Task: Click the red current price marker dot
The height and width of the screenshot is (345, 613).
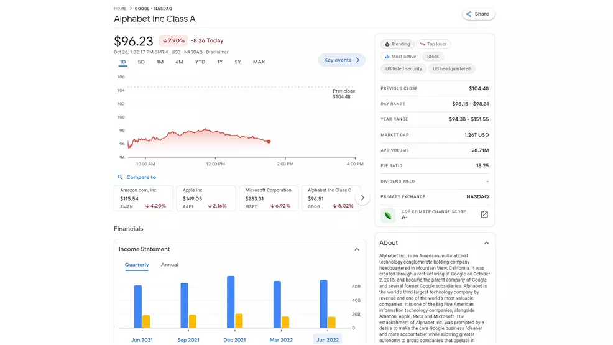Action: click(x=269, y=142)
